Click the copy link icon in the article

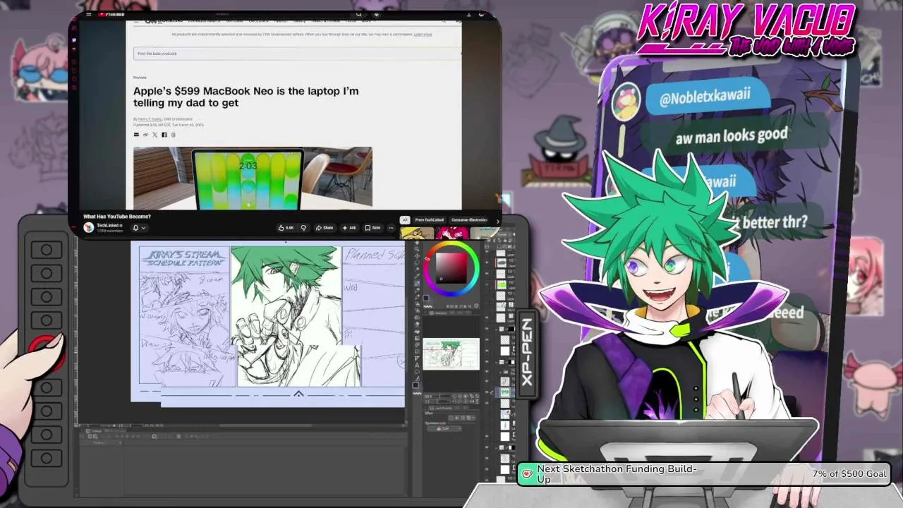(x=146, y=135)
